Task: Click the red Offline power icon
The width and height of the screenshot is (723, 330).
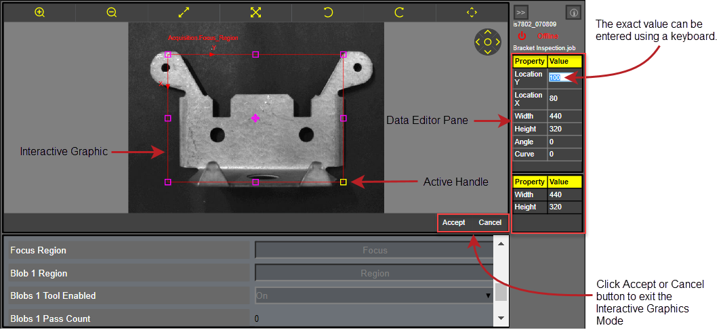Action: click(x=522, y=36)
